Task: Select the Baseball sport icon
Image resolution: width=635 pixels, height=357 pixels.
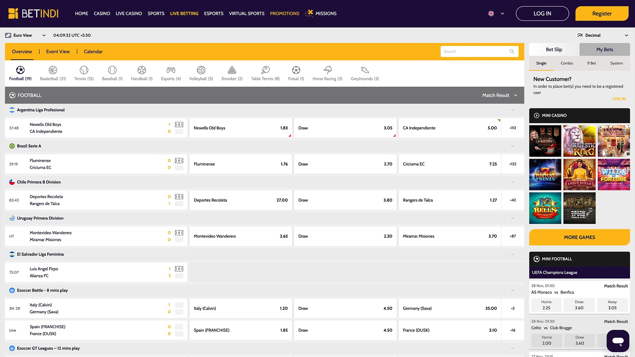Action: tap(112, 70)
